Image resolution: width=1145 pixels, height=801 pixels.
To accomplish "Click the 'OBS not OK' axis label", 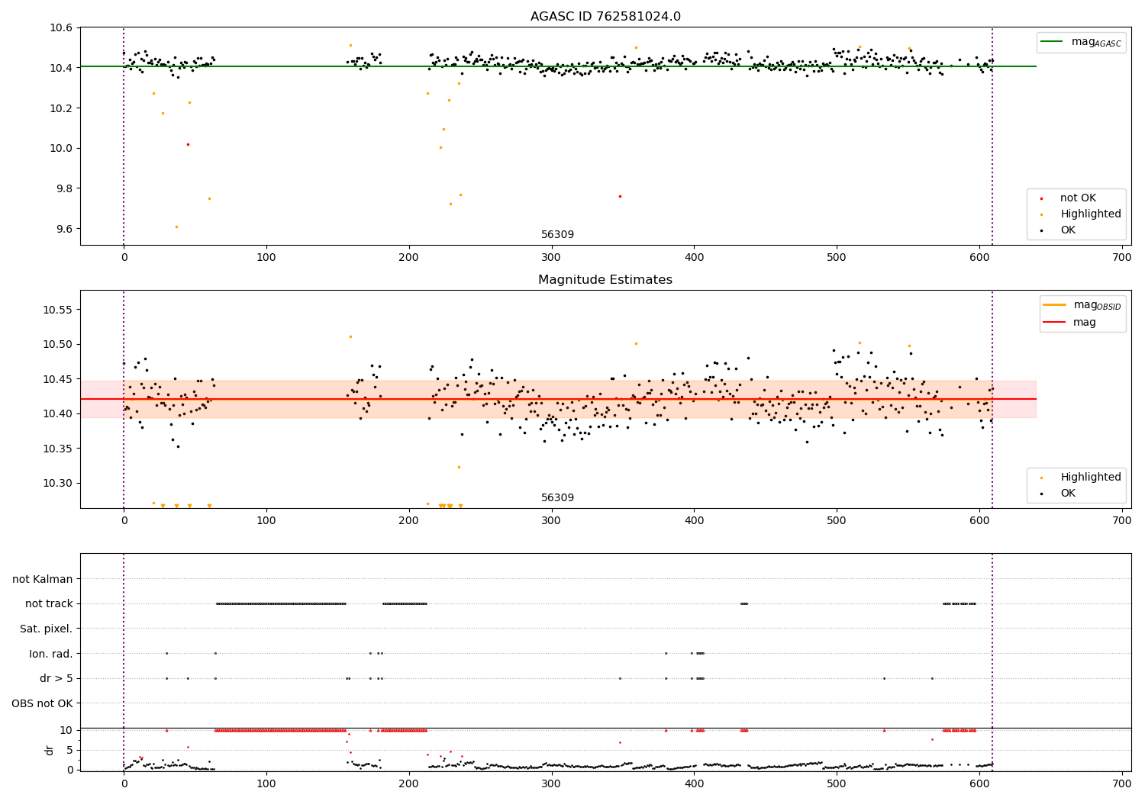I will click(43, 703).
